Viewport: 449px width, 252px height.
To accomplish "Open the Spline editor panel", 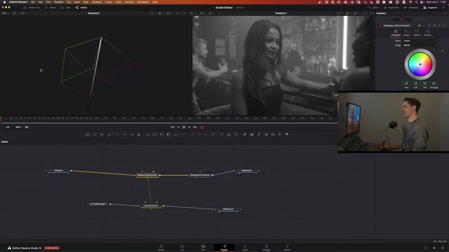I will pyautogui.click(x=373, y=8).
